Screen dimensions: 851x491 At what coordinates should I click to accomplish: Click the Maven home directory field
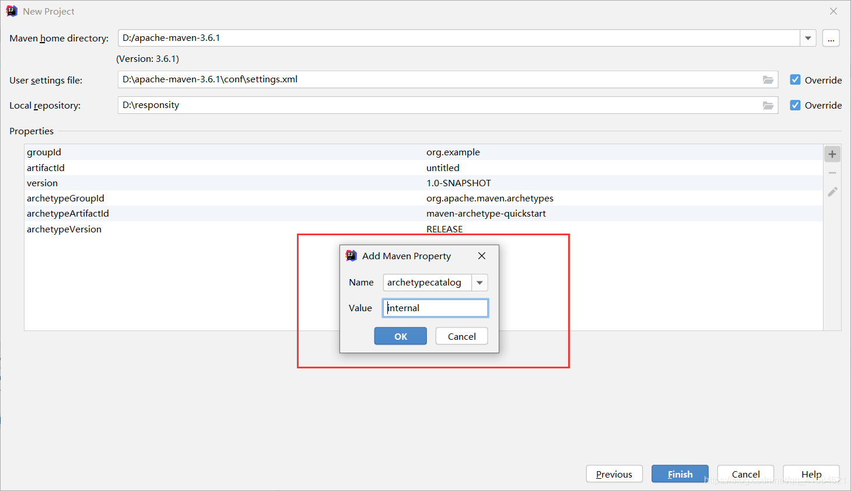[x=459, y=38]
